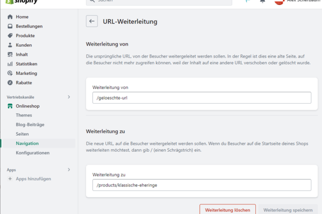The height and width of the screenshot is (214, 322).
Task: Open Kunden menu item
Action: tap(24, 45)
